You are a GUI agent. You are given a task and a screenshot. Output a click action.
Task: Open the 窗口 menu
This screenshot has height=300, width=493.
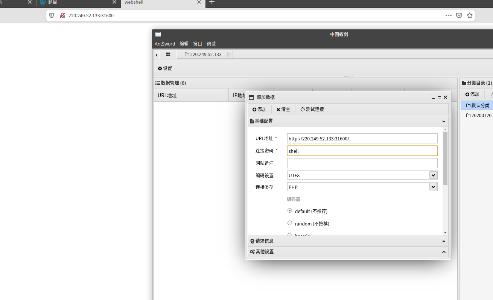198,44
